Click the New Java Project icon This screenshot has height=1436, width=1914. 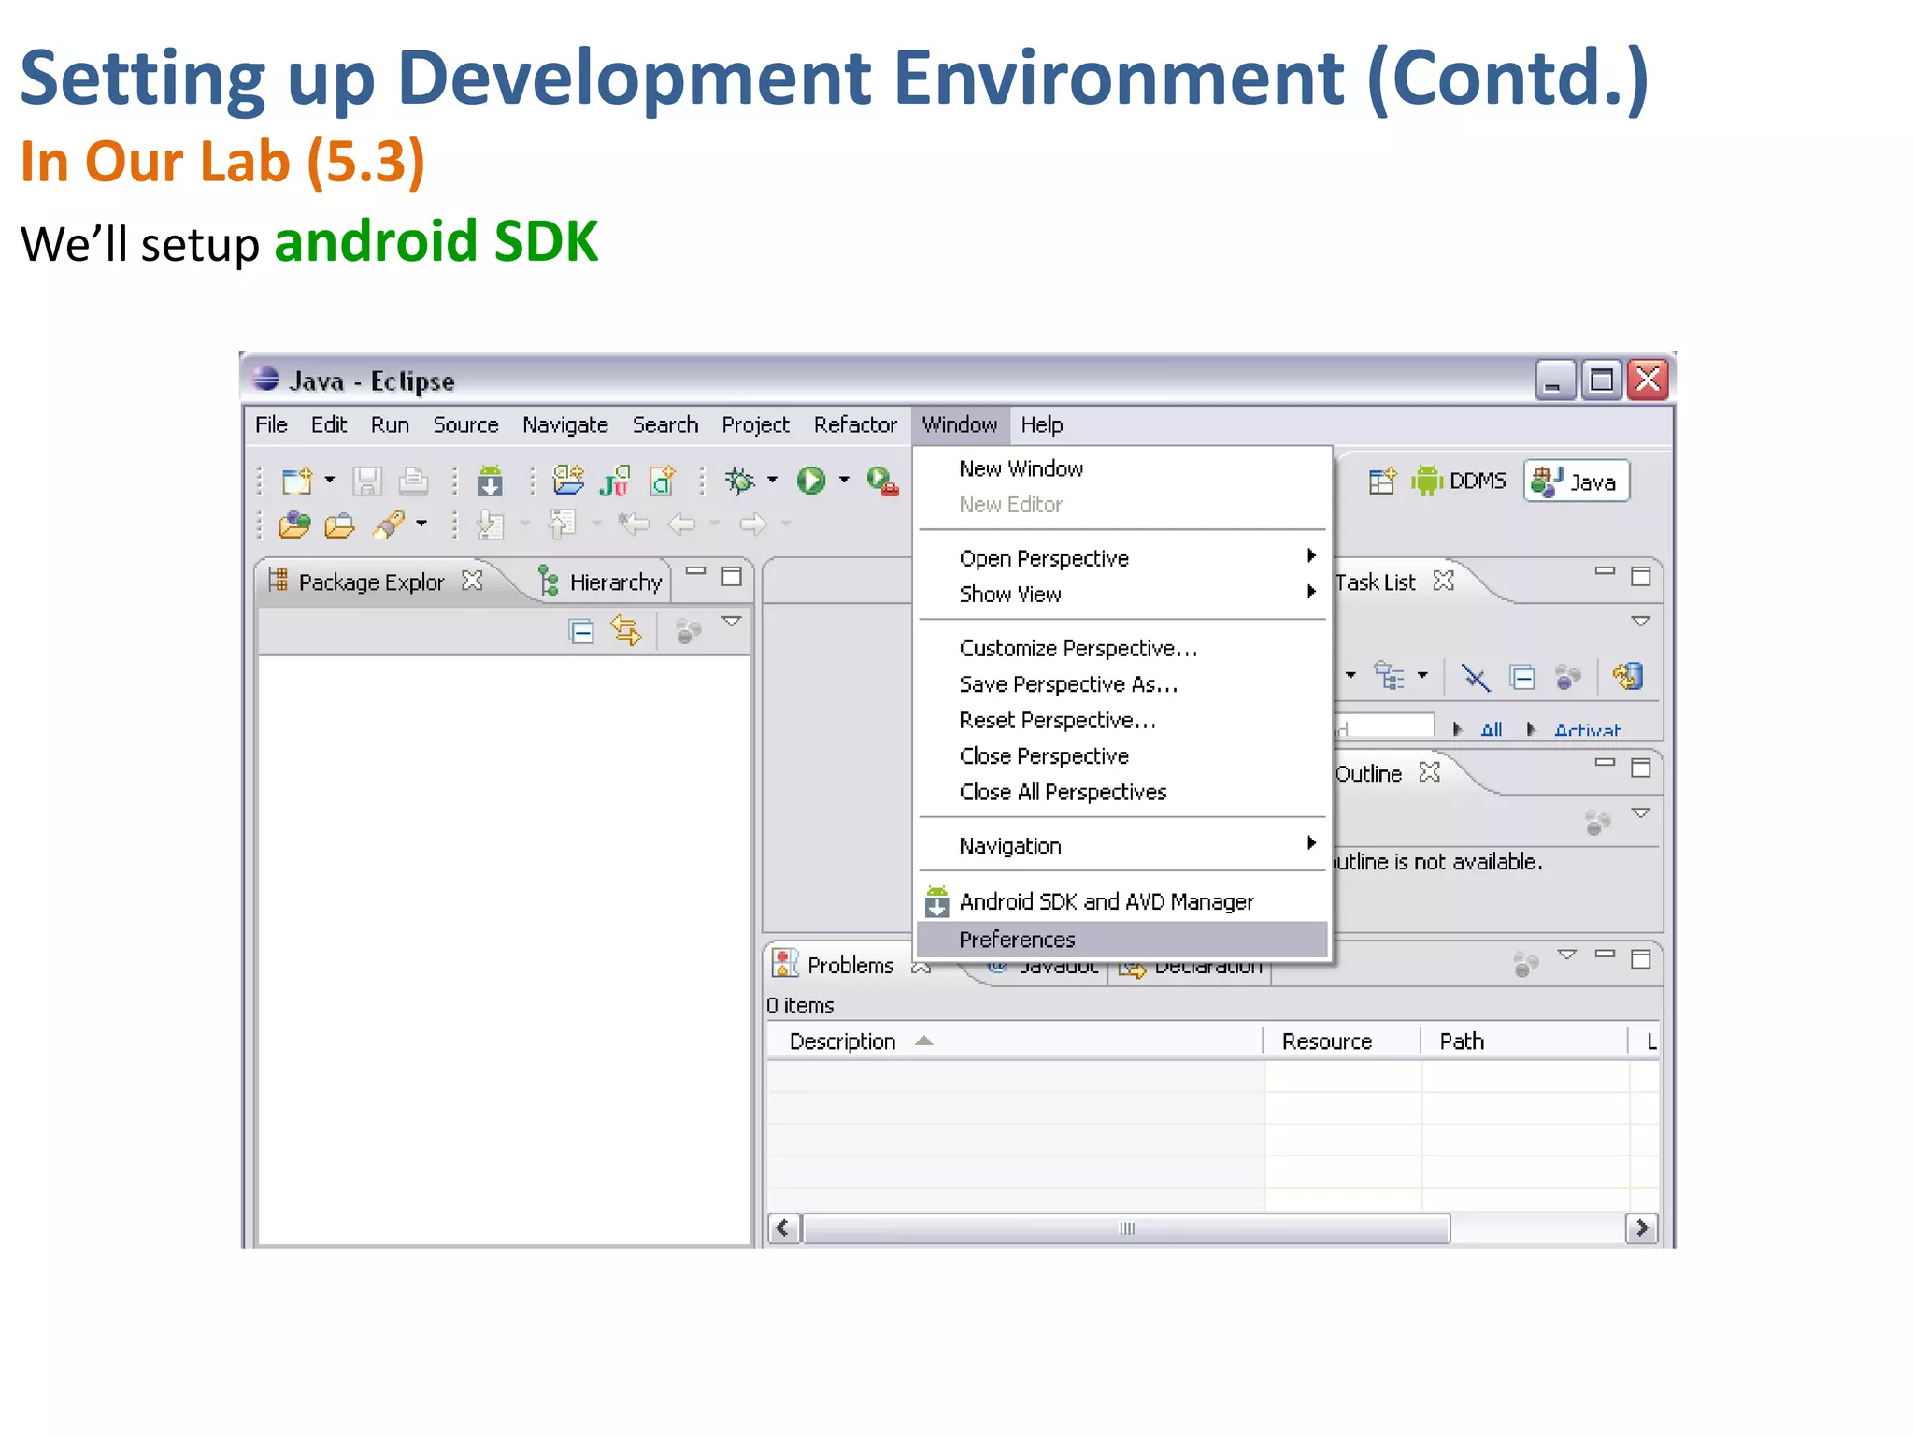(567, 481)
